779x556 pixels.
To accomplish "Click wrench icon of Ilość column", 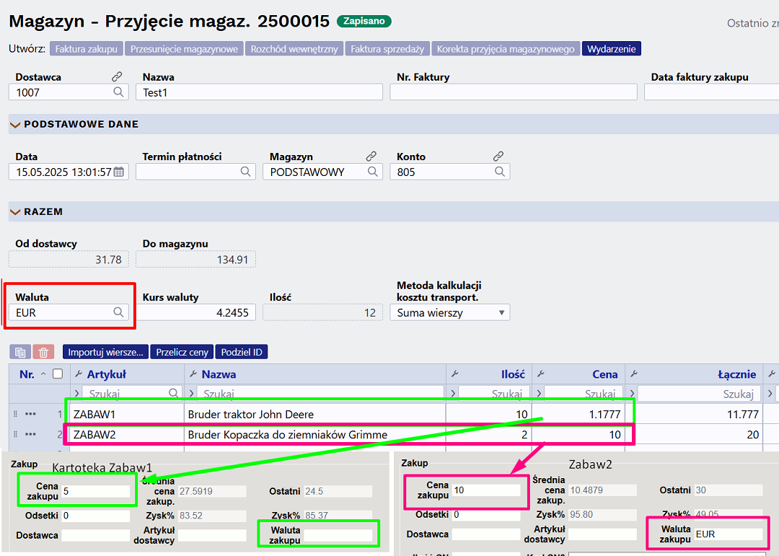I will [454, 374].
